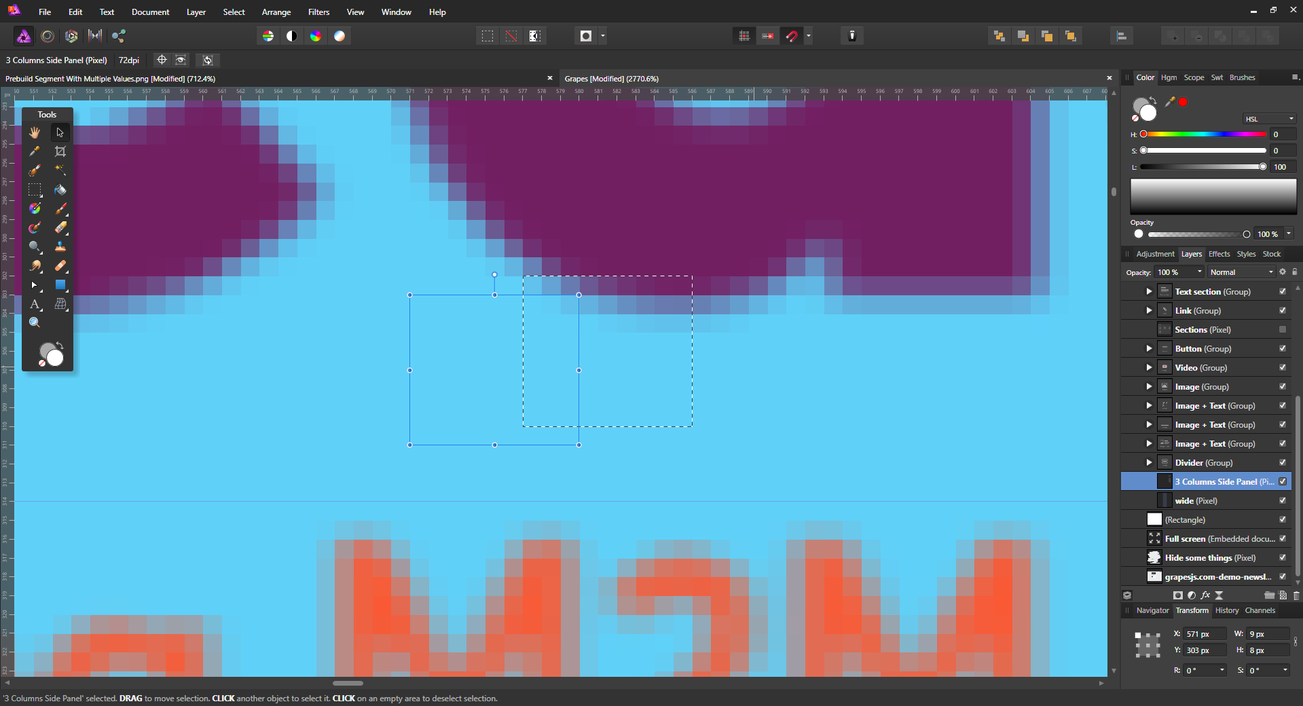Screen dimensions: 1303x706
Task: Pick the Color Picker eyedropper tool
Action: coord(35,151)
